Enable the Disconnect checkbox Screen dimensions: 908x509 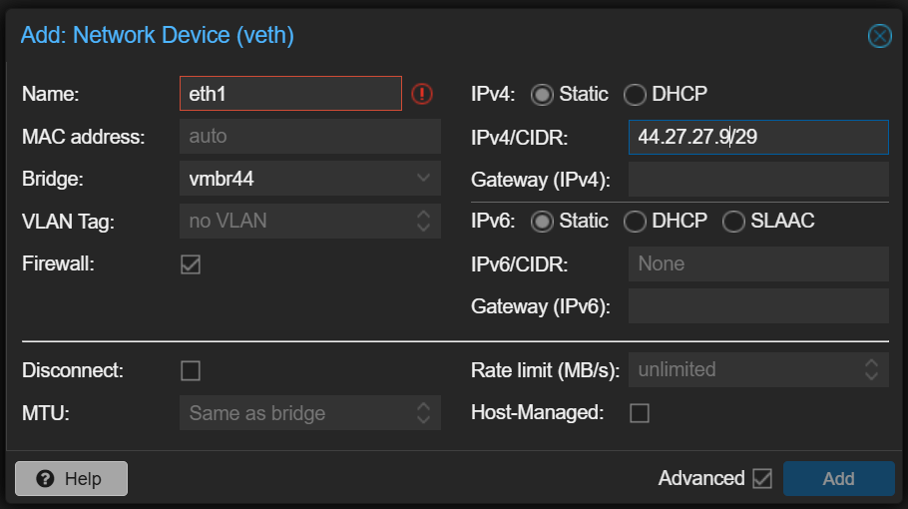pyautogui.click(x=191, y=370)
